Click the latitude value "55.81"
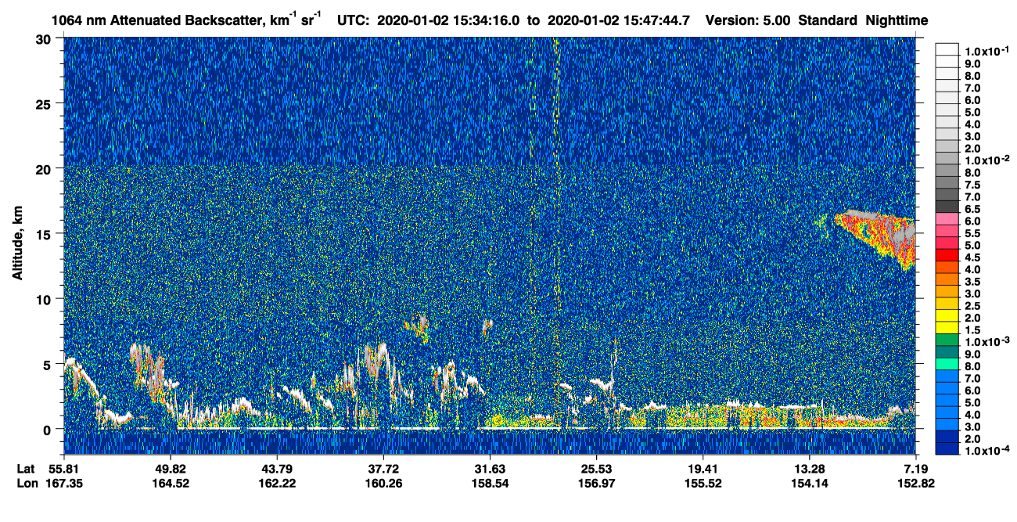The height and width of the screenshot is (522, 1017). pyautogui.click(x=63, y=469)
